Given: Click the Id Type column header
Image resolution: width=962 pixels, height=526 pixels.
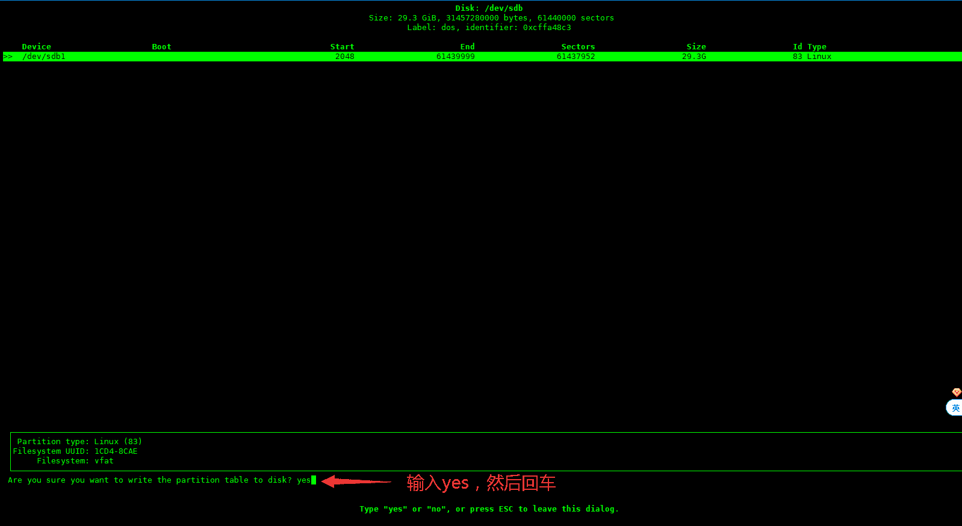Looking at the screenshot, I should (x=809, y=47).
